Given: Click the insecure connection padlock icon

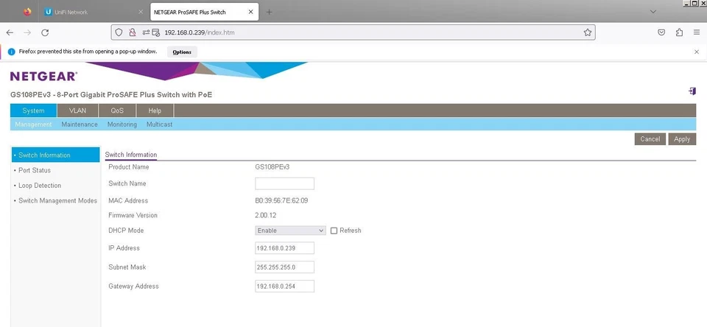Looking at the screenshot, I should 132,32.
